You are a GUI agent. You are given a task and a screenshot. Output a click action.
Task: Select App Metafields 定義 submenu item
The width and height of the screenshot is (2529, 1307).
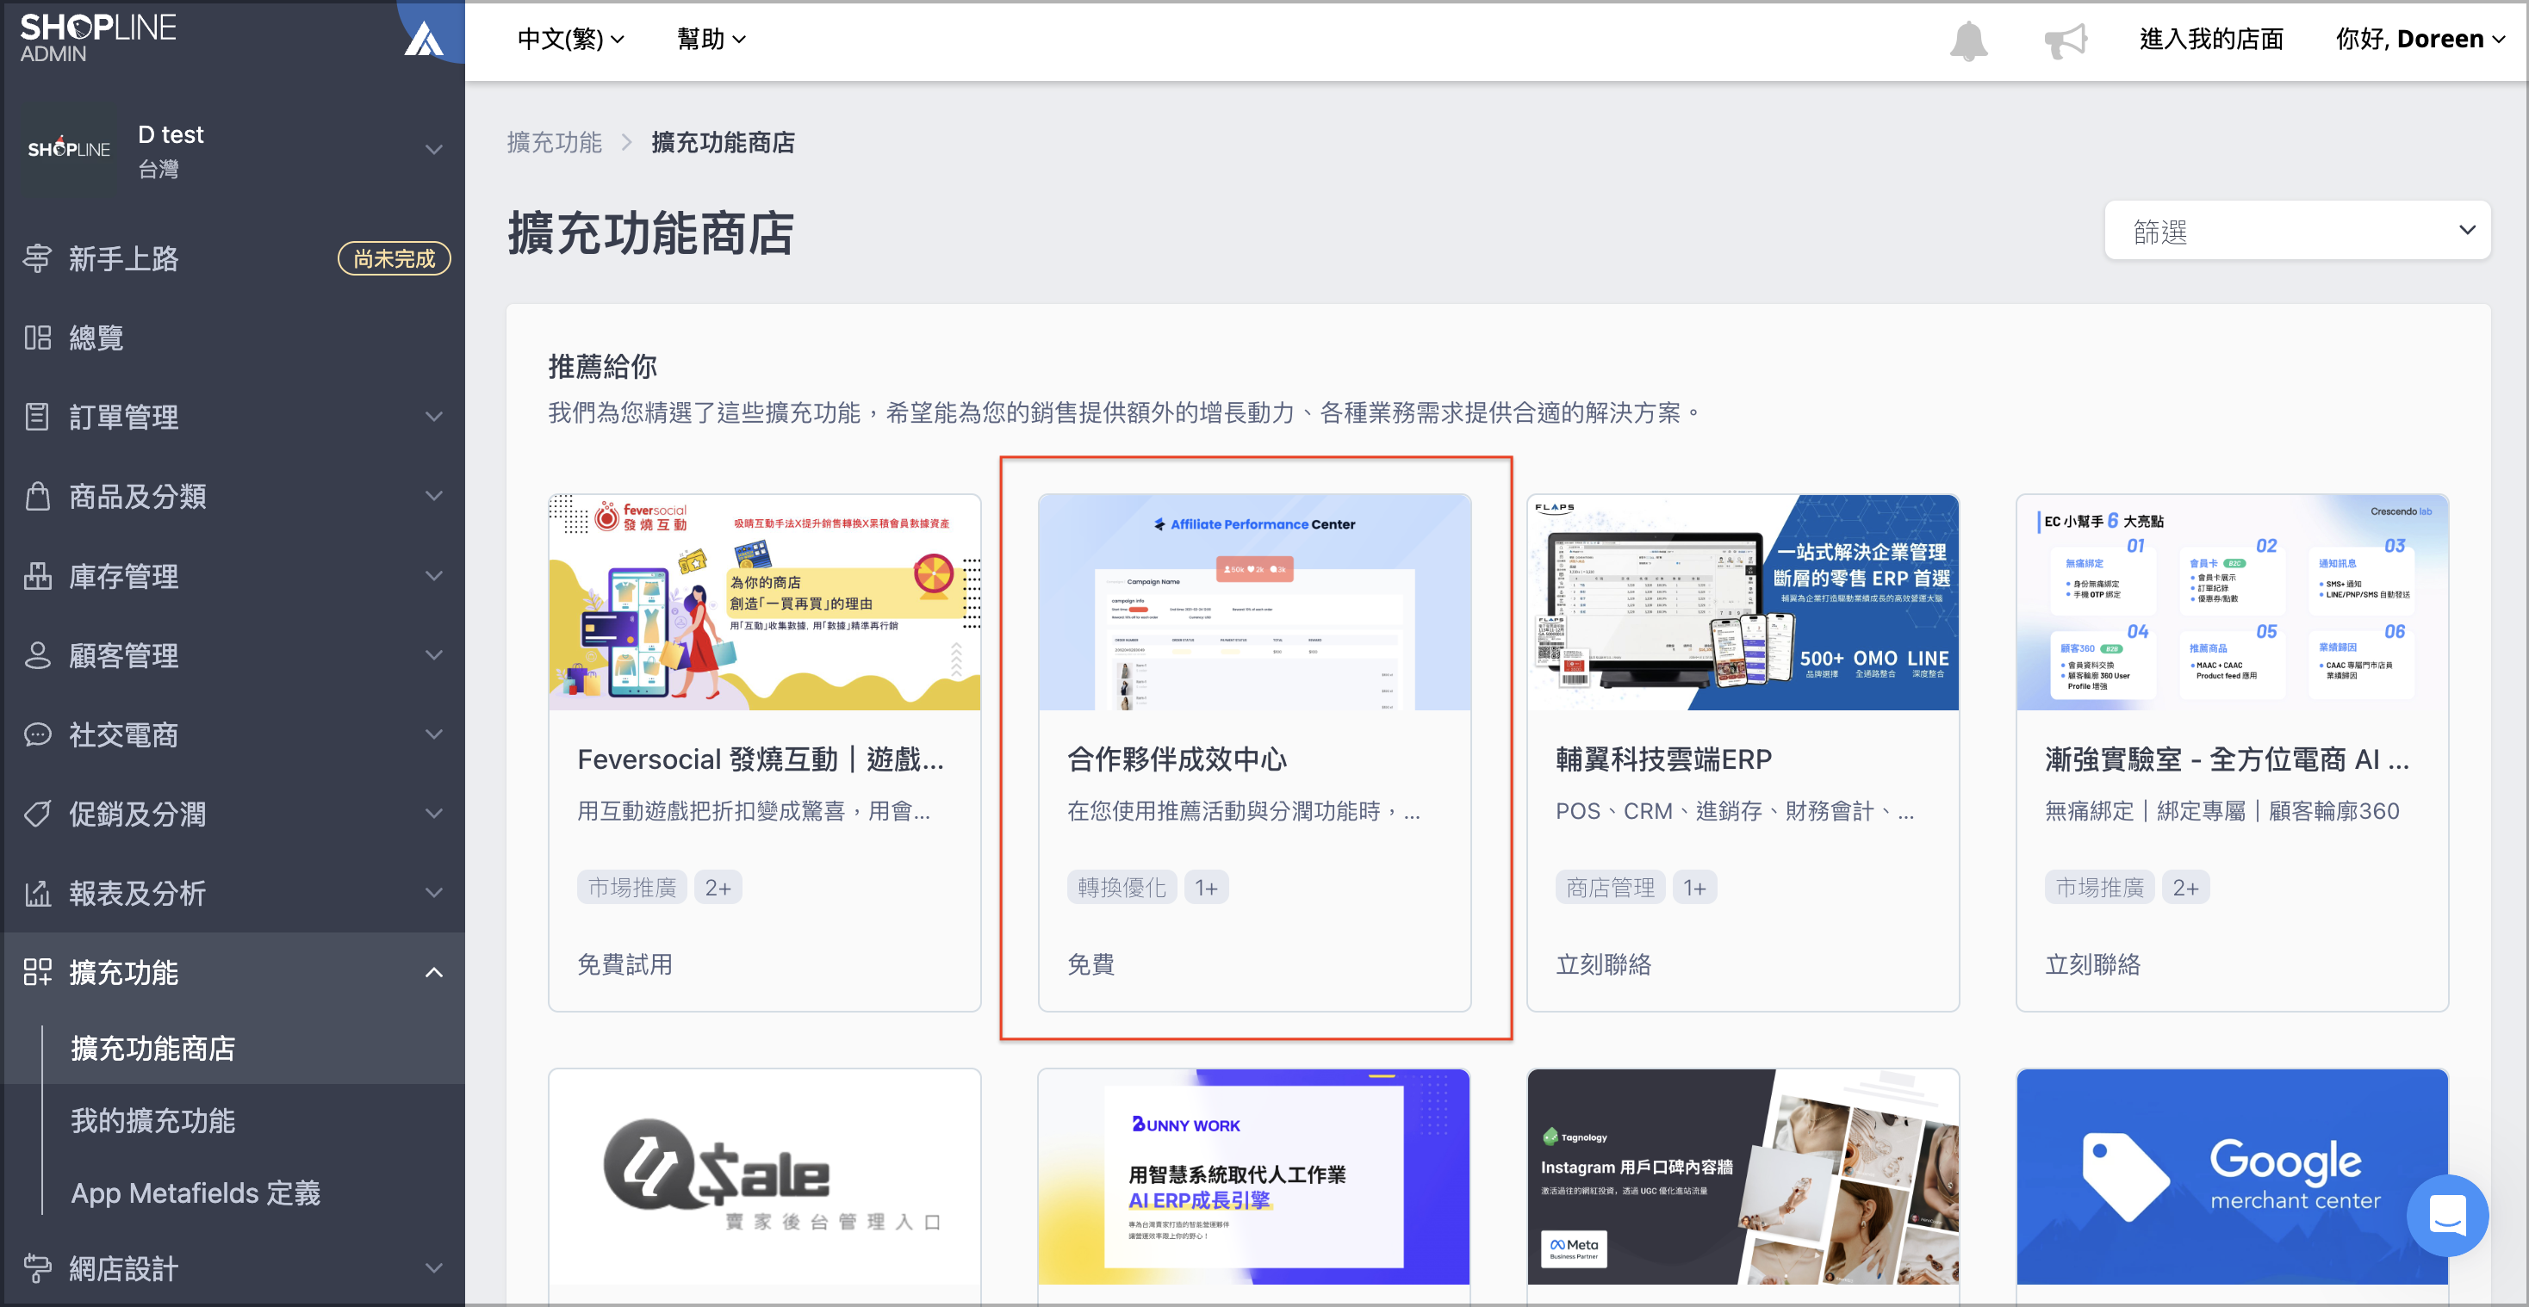tap(196, 1193)
